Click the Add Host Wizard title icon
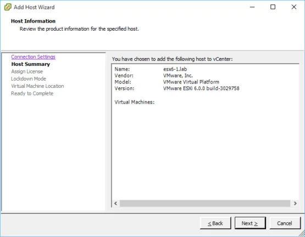The width and height of the screenshot is (305, 237). coord(8,7)
